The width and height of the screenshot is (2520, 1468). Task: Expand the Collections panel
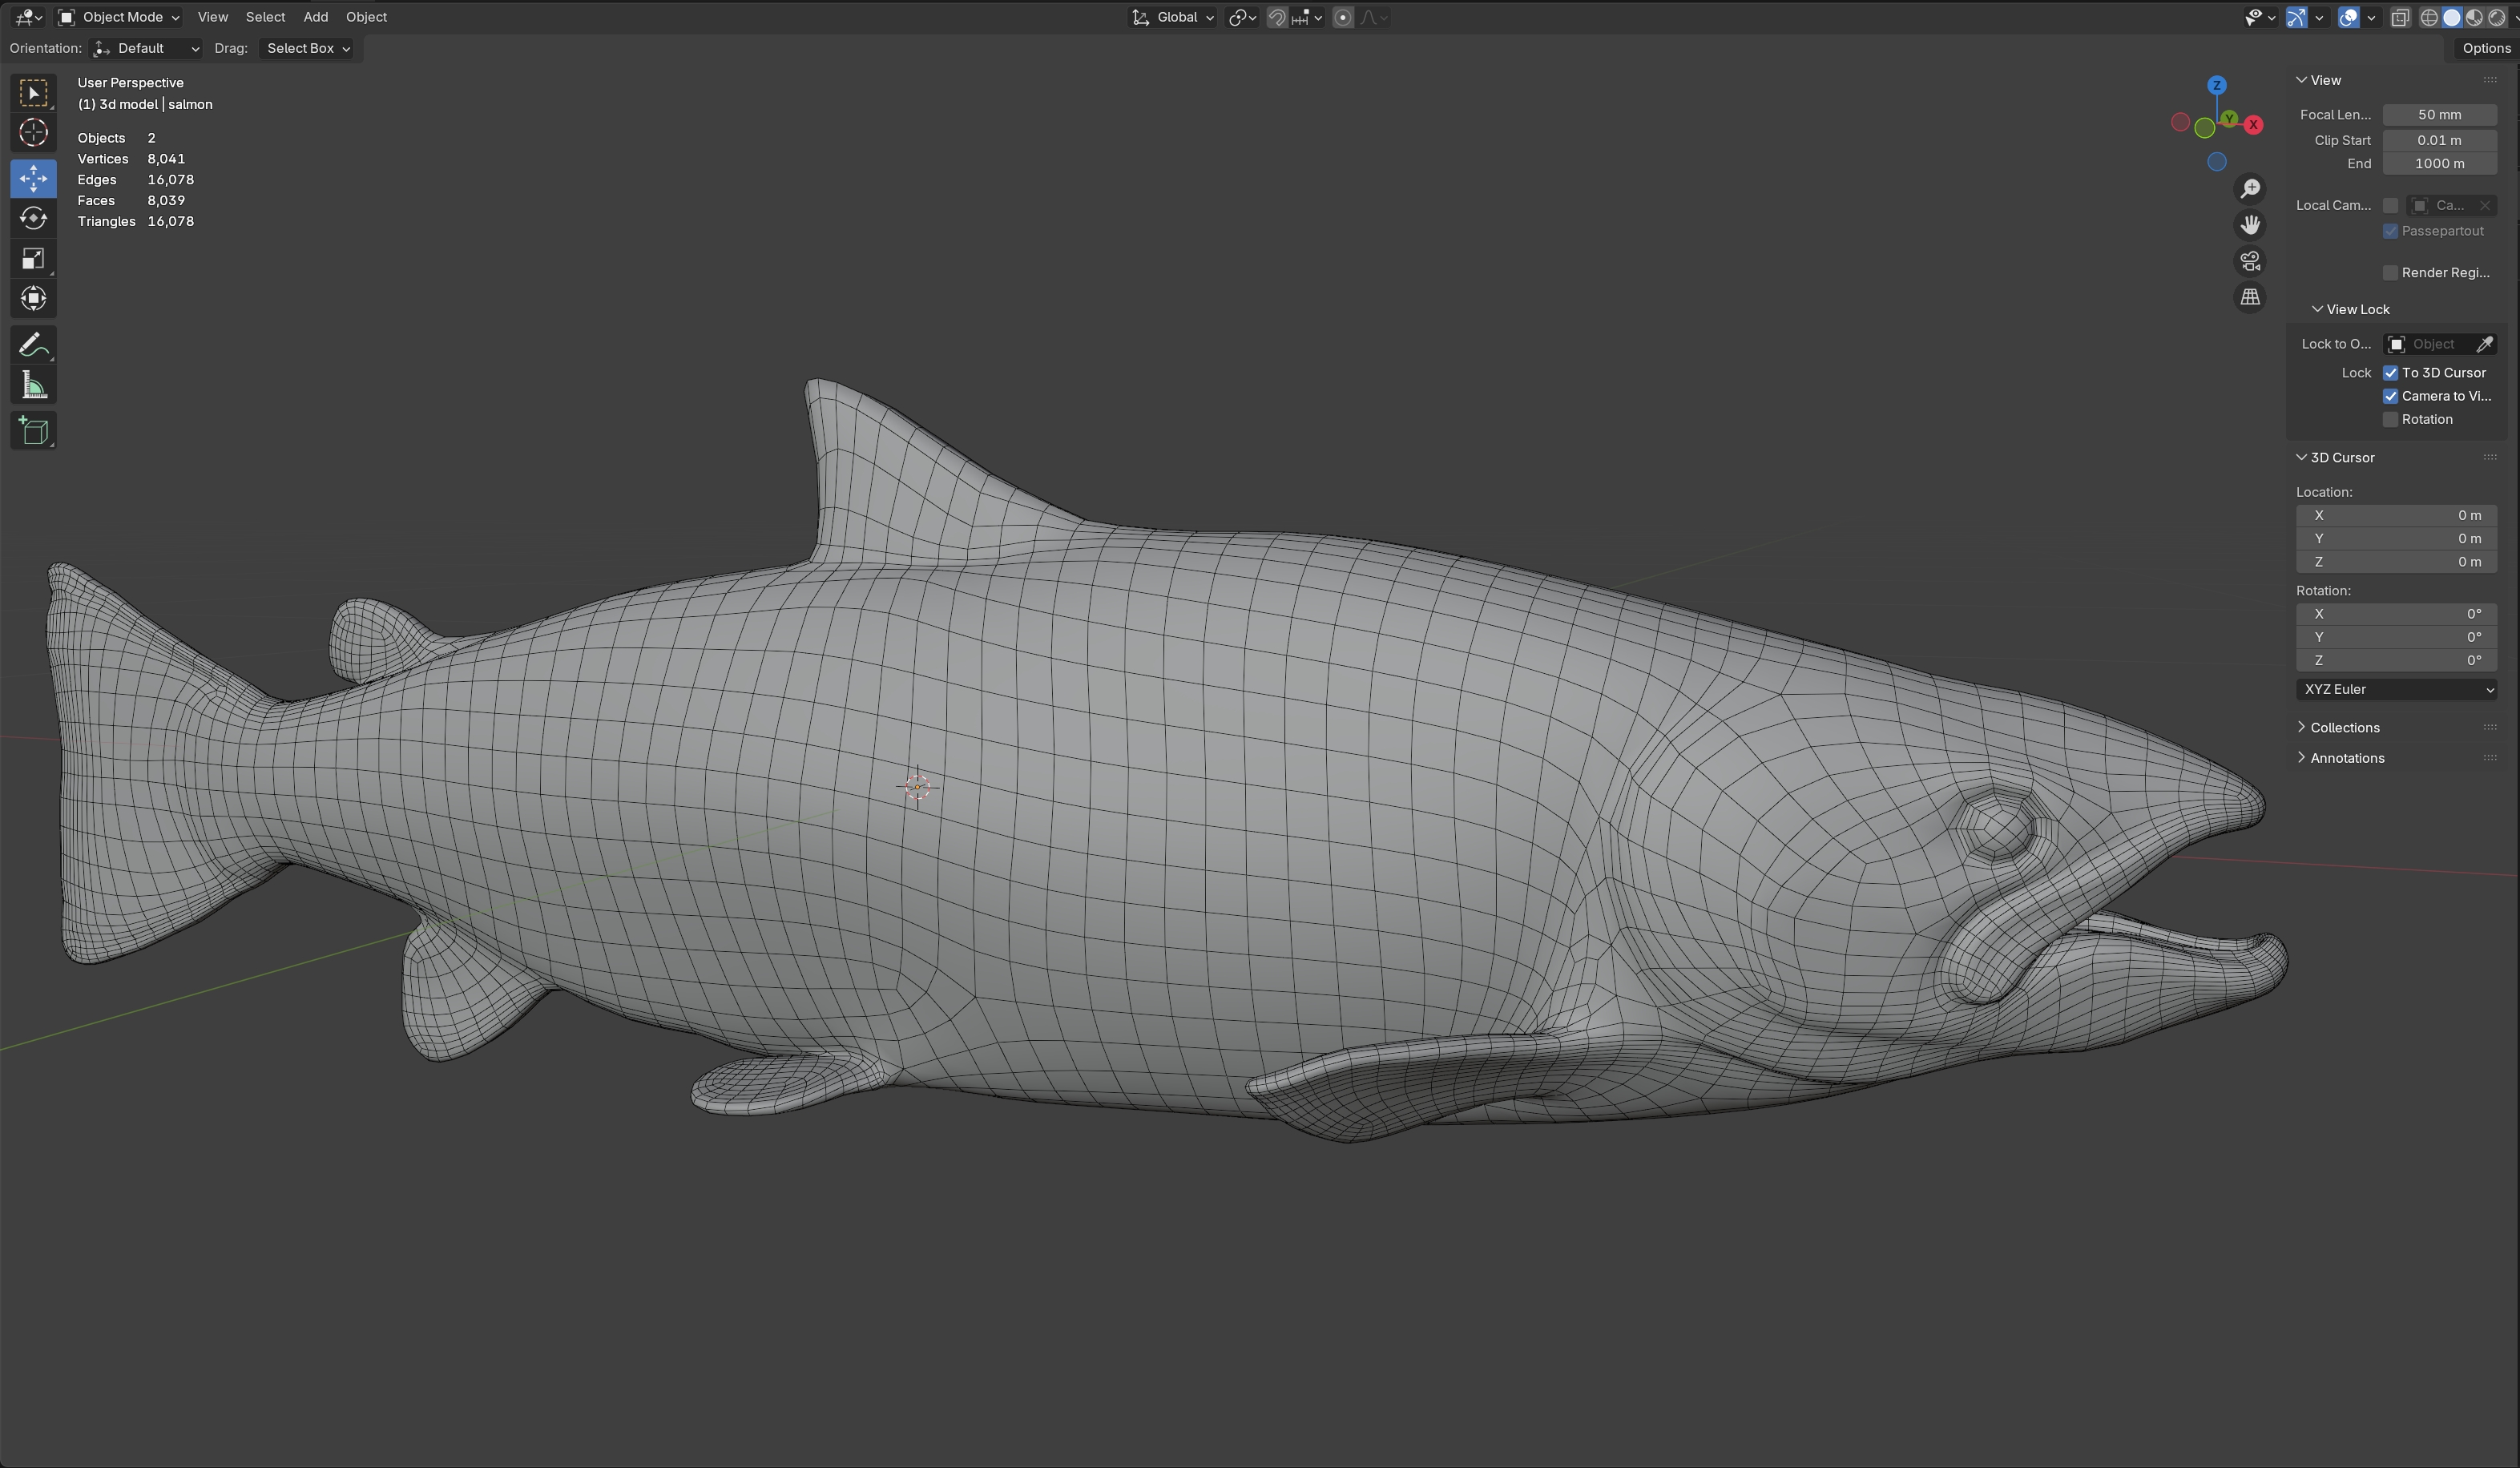(2344, 728)
